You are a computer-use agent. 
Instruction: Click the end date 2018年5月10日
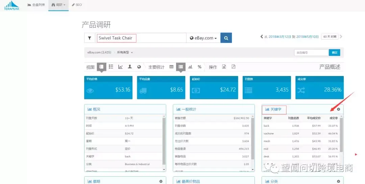[307, 37]
